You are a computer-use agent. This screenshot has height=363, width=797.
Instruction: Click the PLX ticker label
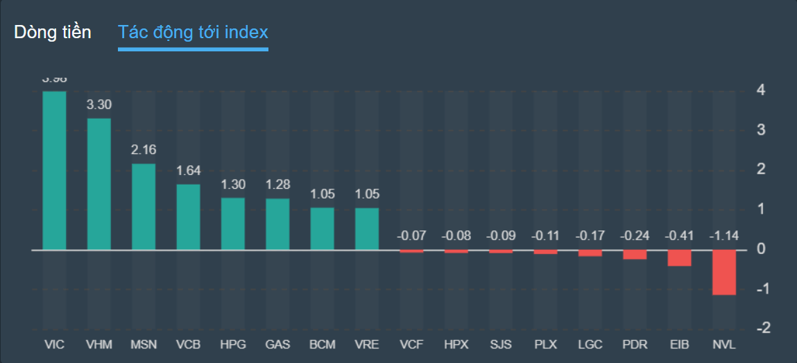coord(545,344)
